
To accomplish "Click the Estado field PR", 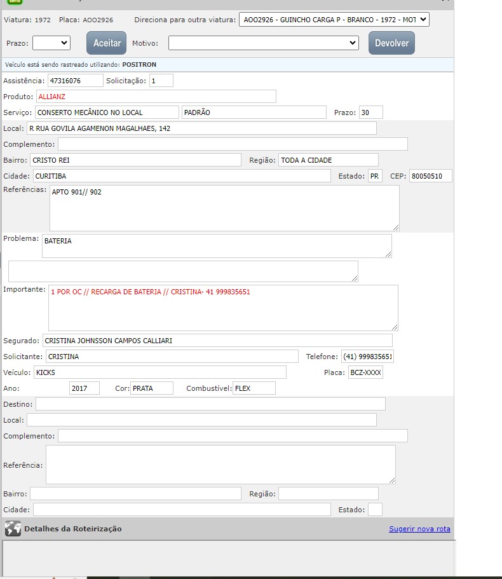I will pyautogui.click(x=375, y=176).
